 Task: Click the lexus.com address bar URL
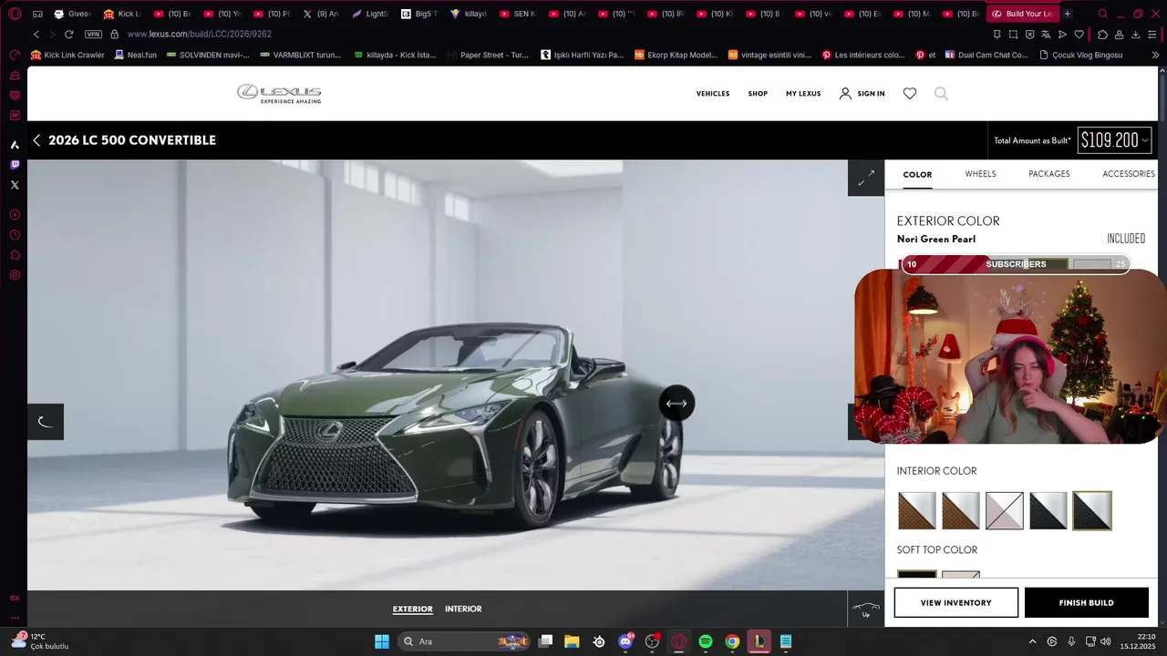click(x=199, y=34)
